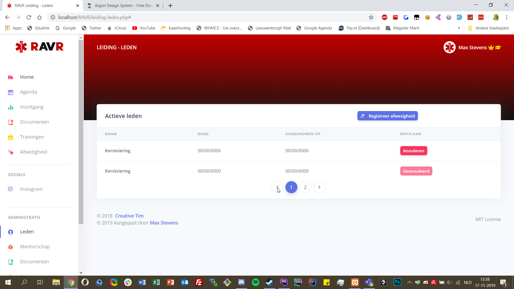The height and width of the screenshot is (289, 514).
Task: Click the red Annuleren button
Action: pos(414,151)
